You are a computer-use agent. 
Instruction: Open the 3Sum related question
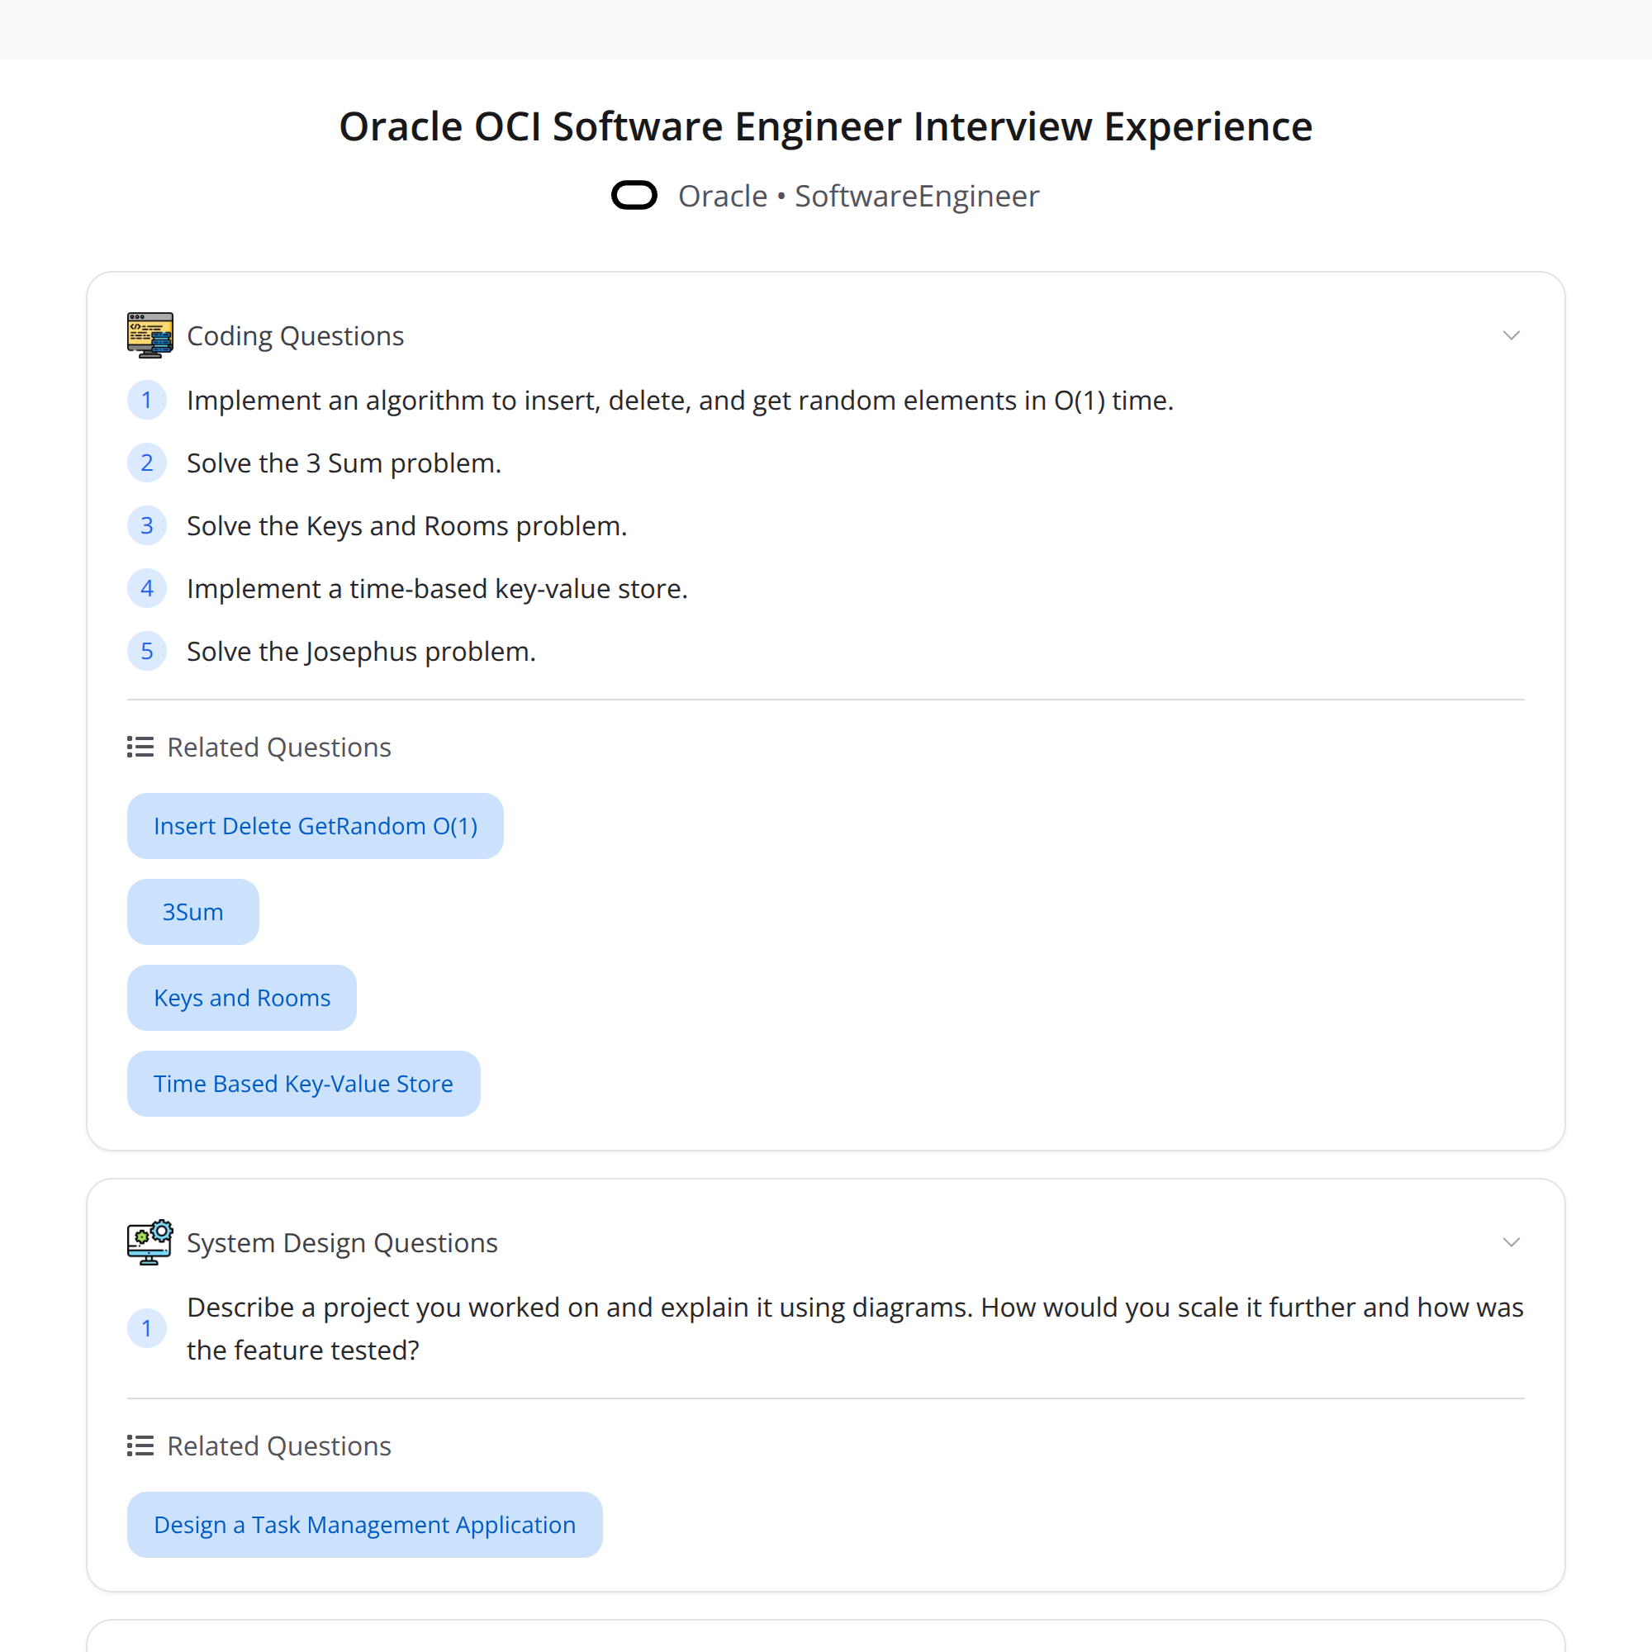[192, 912]
